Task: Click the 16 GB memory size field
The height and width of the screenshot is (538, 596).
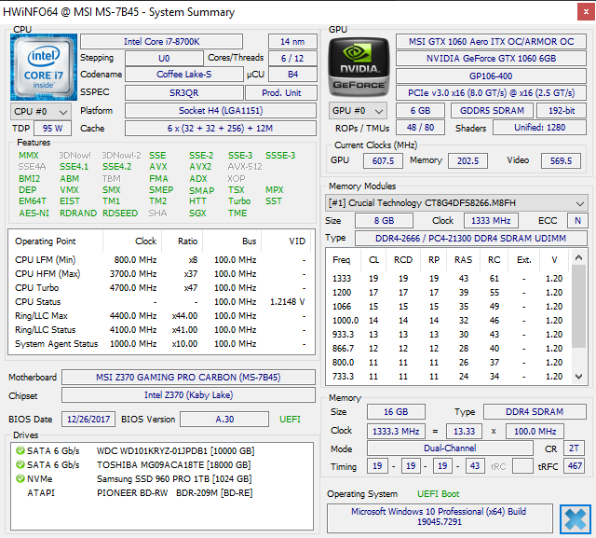Action: [396, 412]
